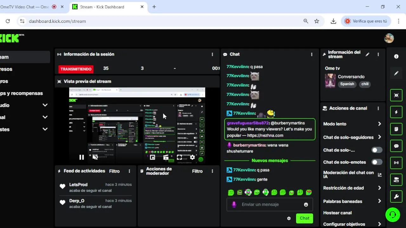Toggle the stream preview panel icon
This screenshot has width=406, height=228.
click(396, 95)
